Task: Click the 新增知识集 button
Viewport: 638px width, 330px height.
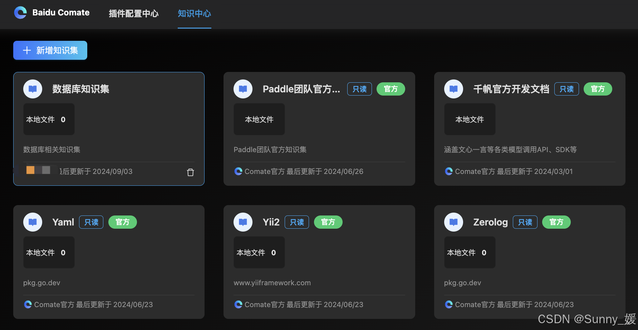Action: point(50,50)
